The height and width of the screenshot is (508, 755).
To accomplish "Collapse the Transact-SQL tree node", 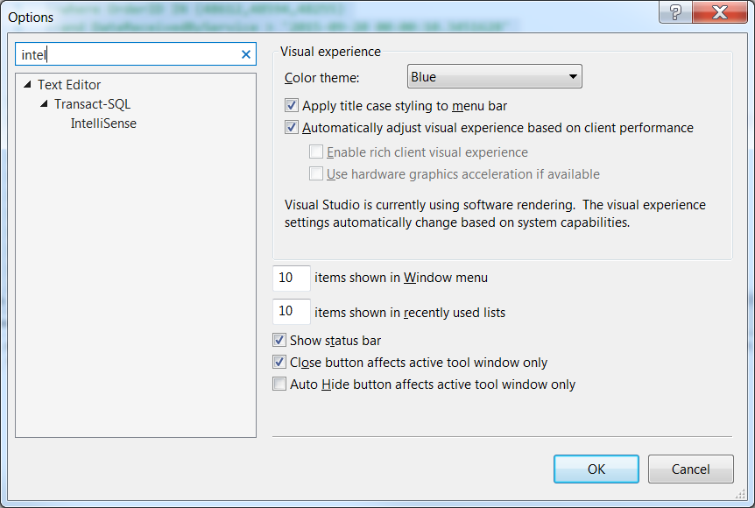I will pos(44,104).
